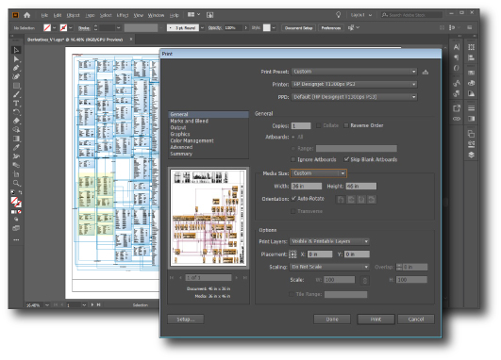
Task: Open the Object menu
Action: click(73, 15)
